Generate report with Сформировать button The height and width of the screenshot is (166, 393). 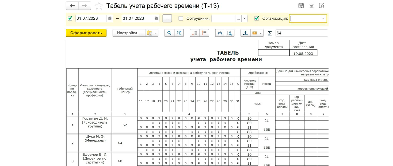point(86,33)
